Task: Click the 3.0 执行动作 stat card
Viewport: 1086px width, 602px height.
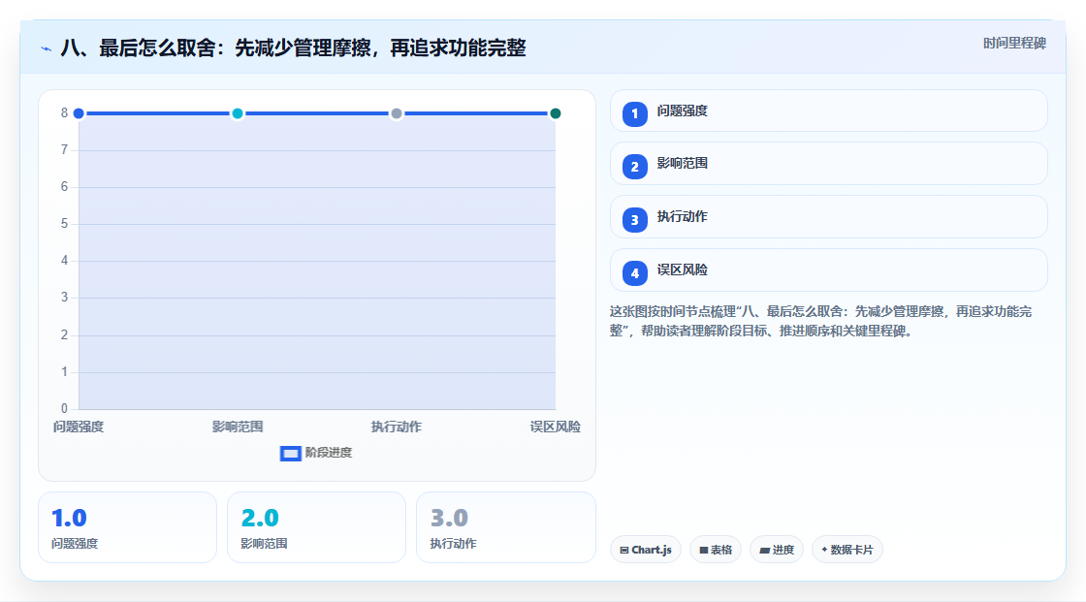Action: [505, 528]
